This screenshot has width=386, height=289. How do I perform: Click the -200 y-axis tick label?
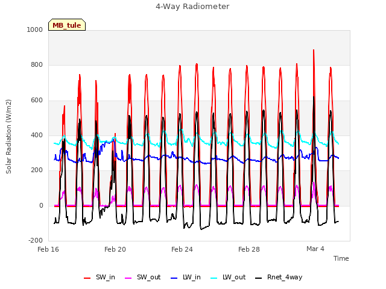pos(36,241)
